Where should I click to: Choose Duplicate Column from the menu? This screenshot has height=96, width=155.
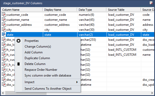37,58
